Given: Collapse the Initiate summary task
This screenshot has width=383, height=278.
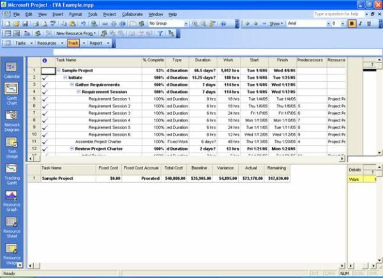Looking at the screenshot, I should pos(65,77).
